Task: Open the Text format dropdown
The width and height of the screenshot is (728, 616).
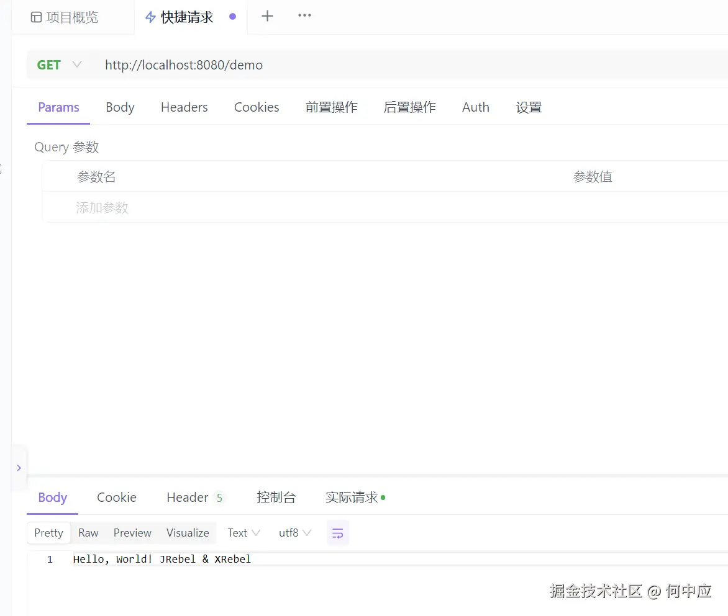Action: (242, 532)
